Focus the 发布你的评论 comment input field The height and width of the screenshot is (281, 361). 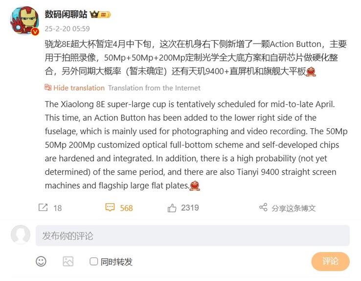click(x=192, y=235)
